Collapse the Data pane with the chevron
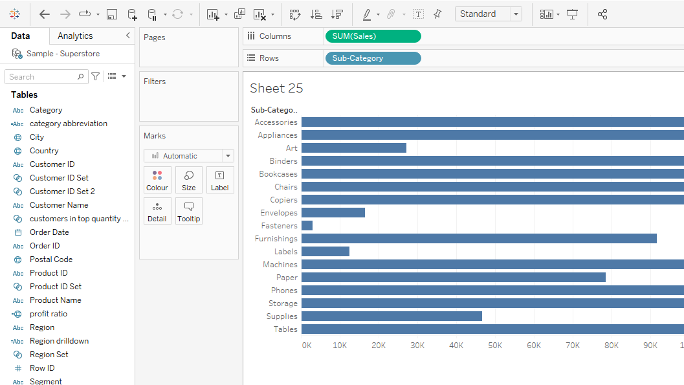The width and height of the screenshot is (684, 385). pyautogui.click(x=127, y=36)
